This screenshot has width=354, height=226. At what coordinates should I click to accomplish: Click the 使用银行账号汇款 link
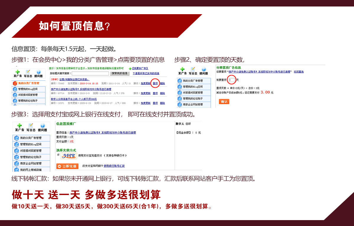pyautogui.click(x=114, y=166)
